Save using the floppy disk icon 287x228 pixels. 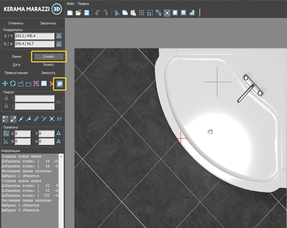pyautogui.click(x=87, y=13)
